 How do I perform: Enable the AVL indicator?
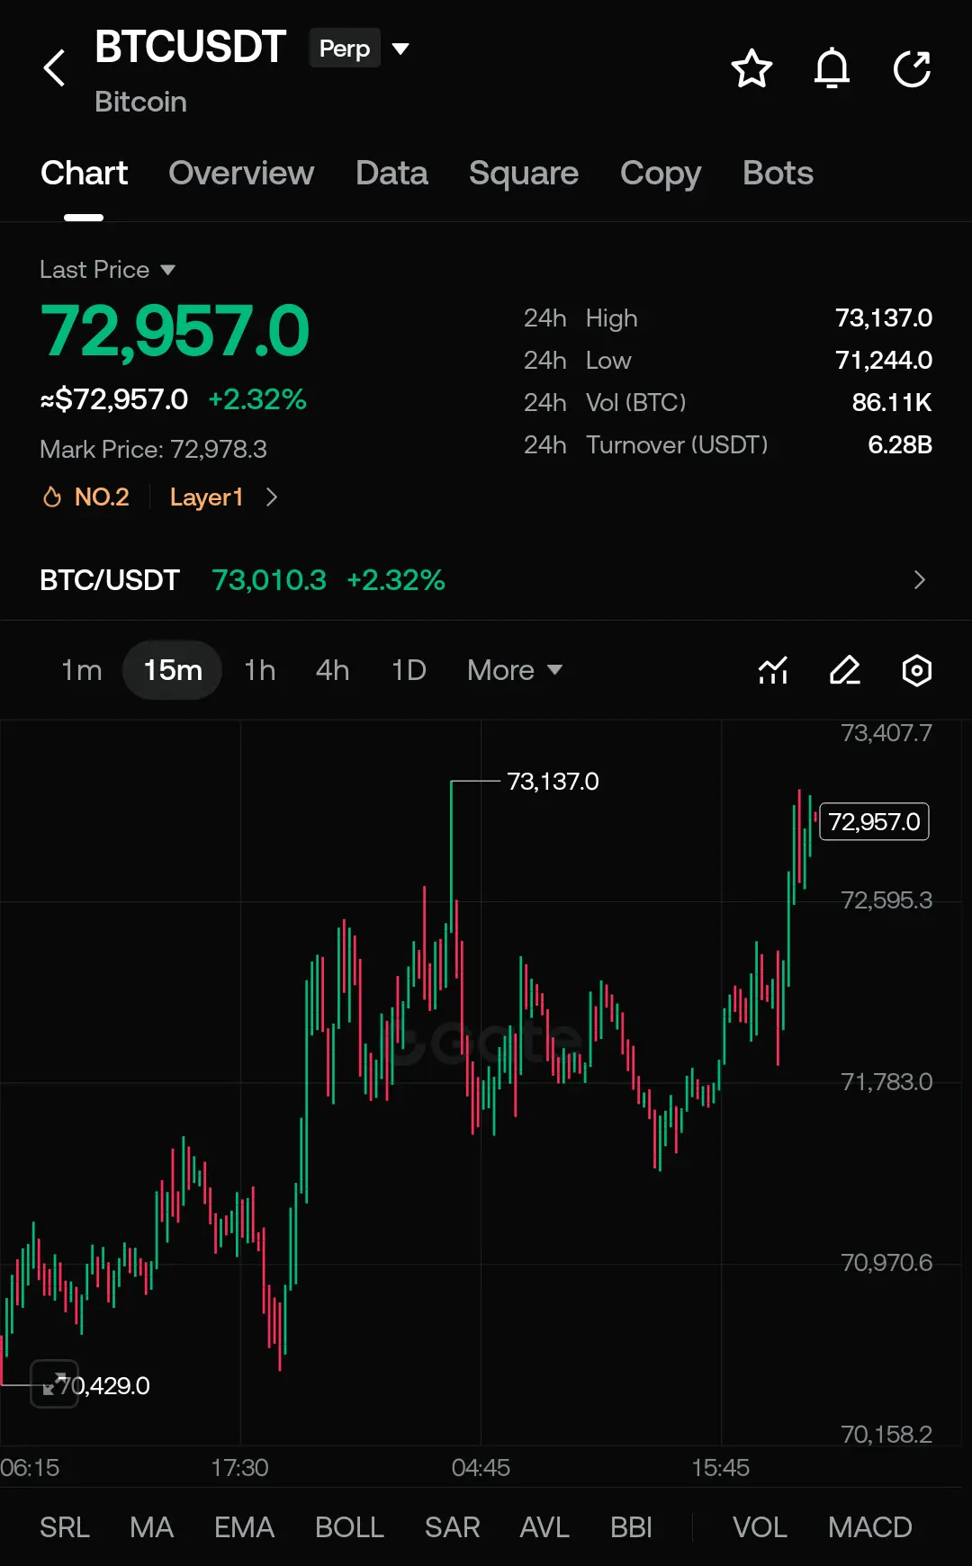pos(544,1527)
